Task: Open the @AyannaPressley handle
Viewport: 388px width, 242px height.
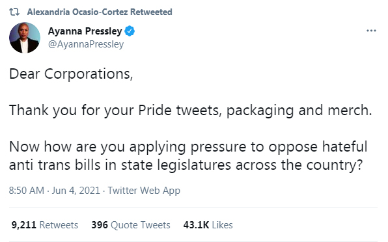Action: (x=86, y=44)
